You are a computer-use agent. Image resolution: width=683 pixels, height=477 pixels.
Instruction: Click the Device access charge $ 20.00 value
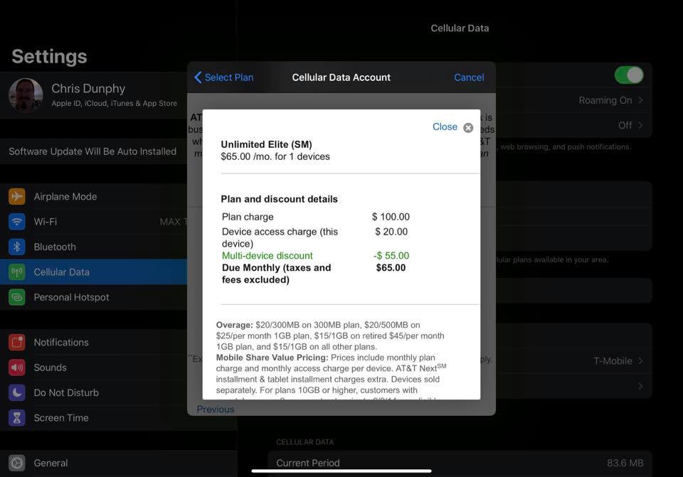click(x=391, y=232)
